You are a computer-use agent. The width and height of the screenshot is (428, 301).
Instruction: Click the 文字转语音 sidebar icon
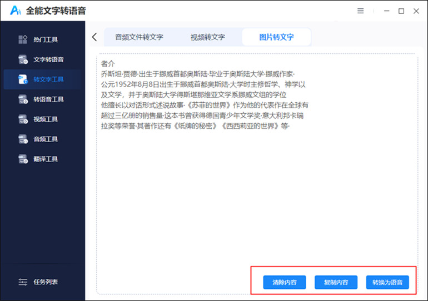23,59
